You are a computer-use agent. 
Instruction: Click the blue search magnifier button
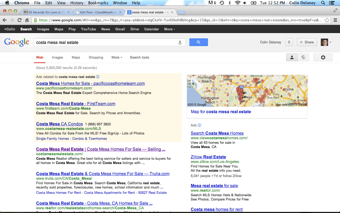pos(198,42)
